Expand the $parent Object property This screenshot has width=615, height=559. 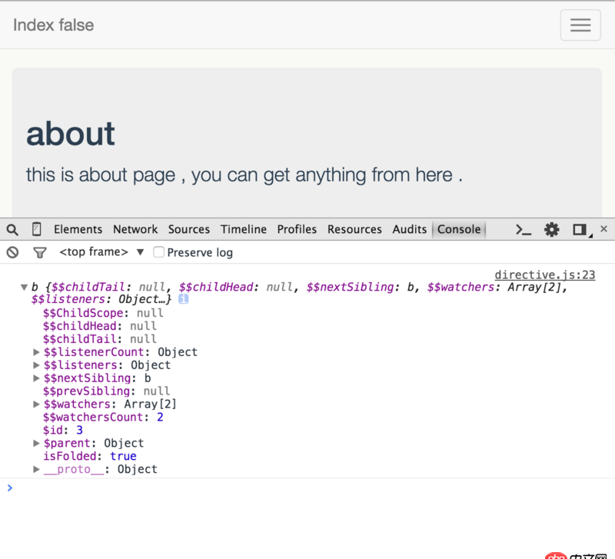36,443
